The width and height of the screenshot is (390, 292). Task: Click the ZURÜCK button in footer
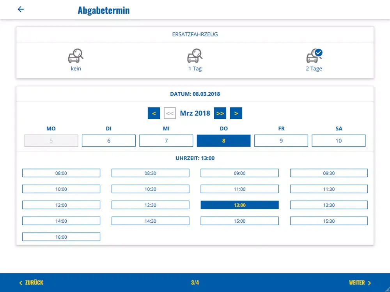(31, 283)
